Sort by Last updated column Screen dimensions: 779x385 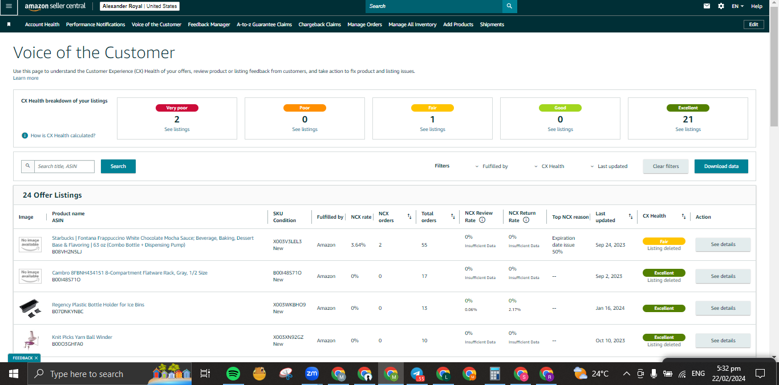pos(631,216)
